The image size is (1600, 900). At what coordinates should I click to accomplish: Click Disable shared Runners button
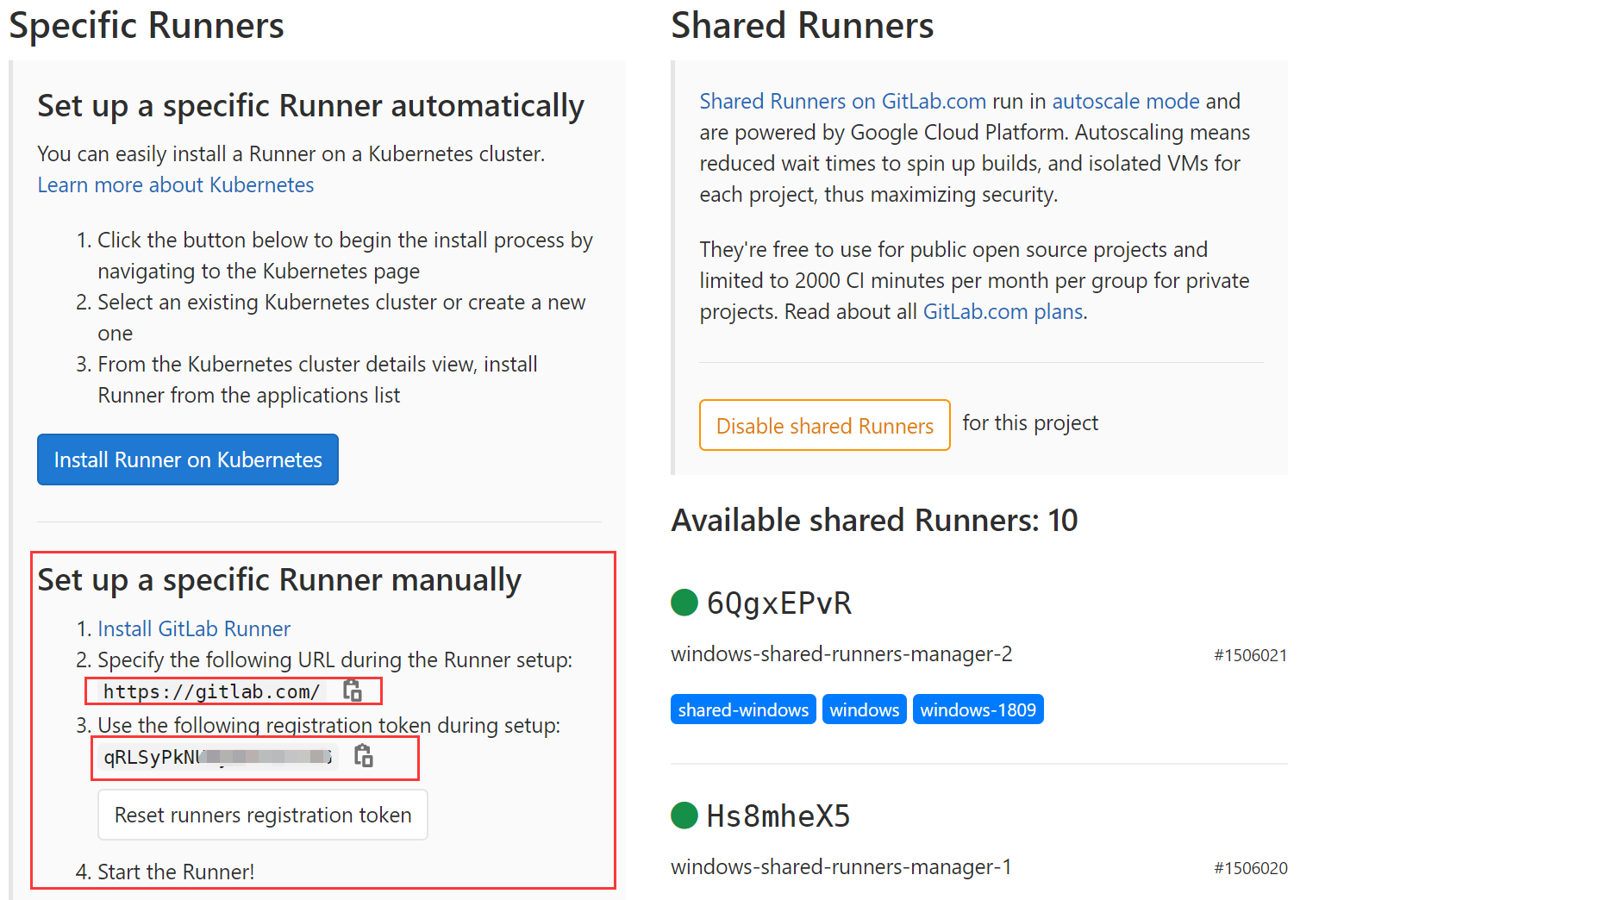(825, 425)
